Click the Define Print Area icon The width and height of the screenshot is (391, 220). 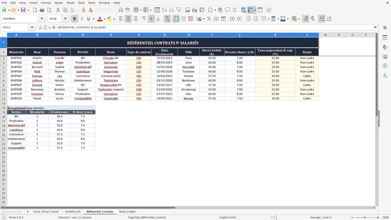coord(243,10)
